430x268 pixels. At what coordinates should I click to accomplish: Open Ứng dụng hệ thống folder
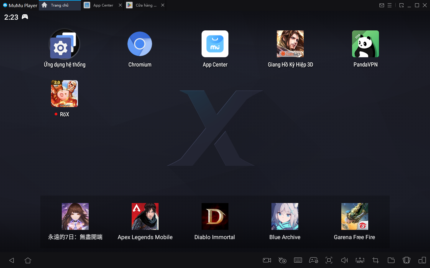click(64, 44)
